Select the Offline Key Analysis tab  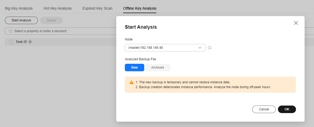point(140,8)
